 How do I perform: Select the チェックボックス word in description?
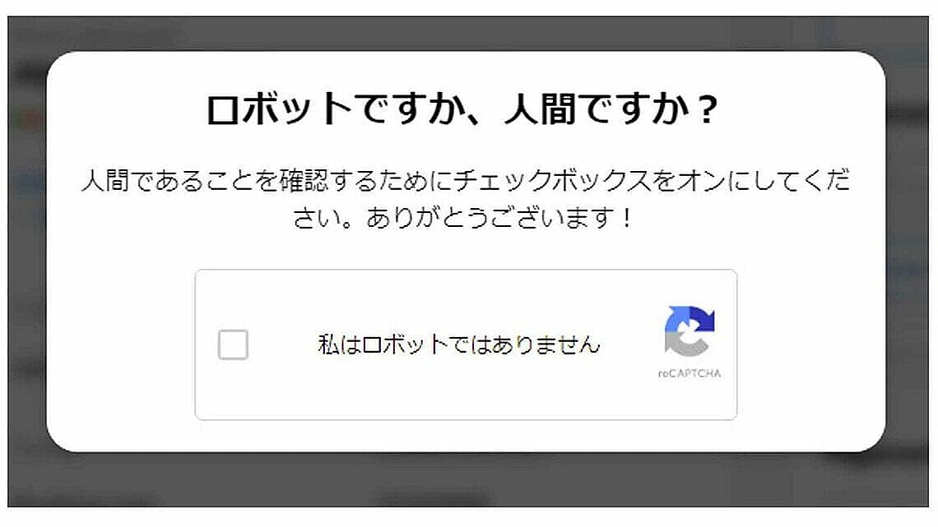553,180
